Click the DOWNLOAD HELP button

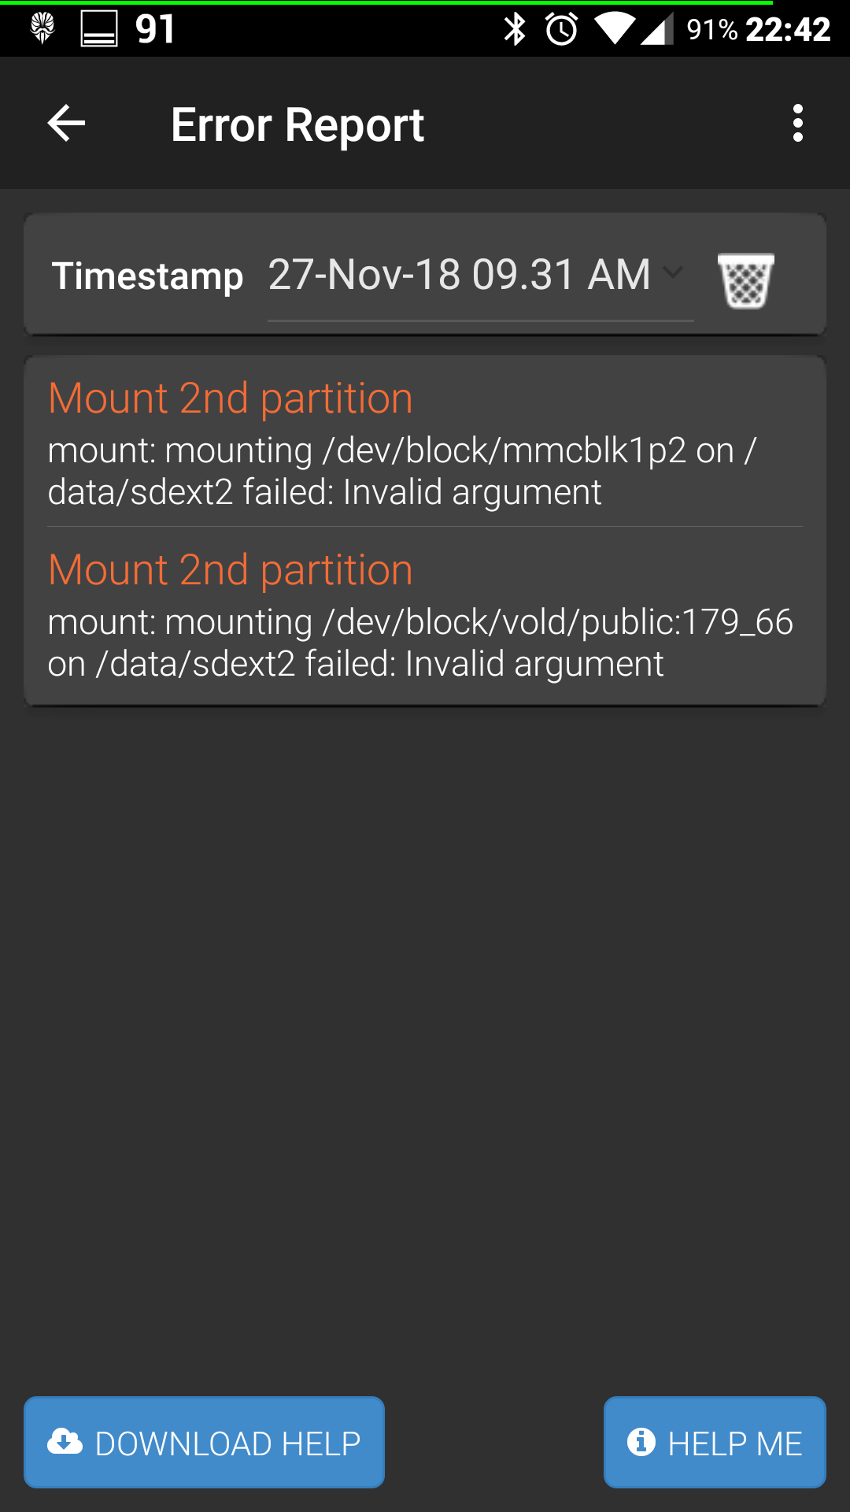click(x=205, y=1442)
